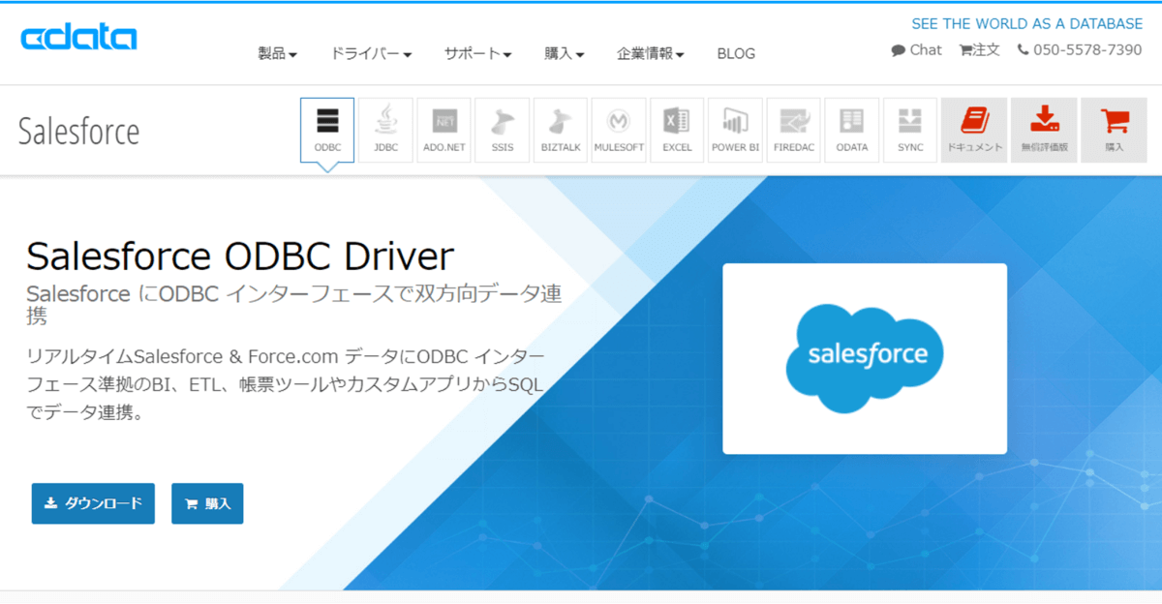This screenshot has height=604, width=1162.
Task: Expand the 企業情報 menu
Action: [651, 53]
